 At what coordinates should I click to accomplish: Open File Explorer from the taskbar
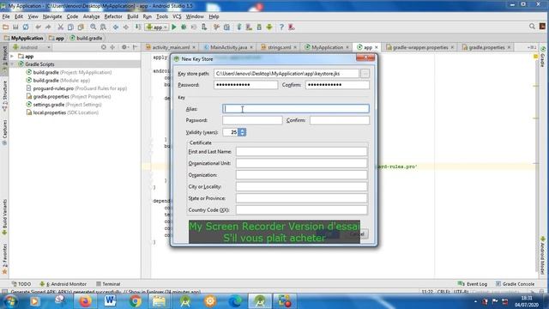tap(159, 301)
